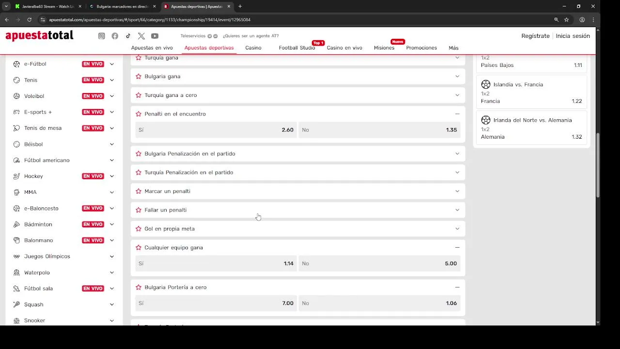Star the Fallar un penalti market
620x349 pixels.
(x=139, y=210)
